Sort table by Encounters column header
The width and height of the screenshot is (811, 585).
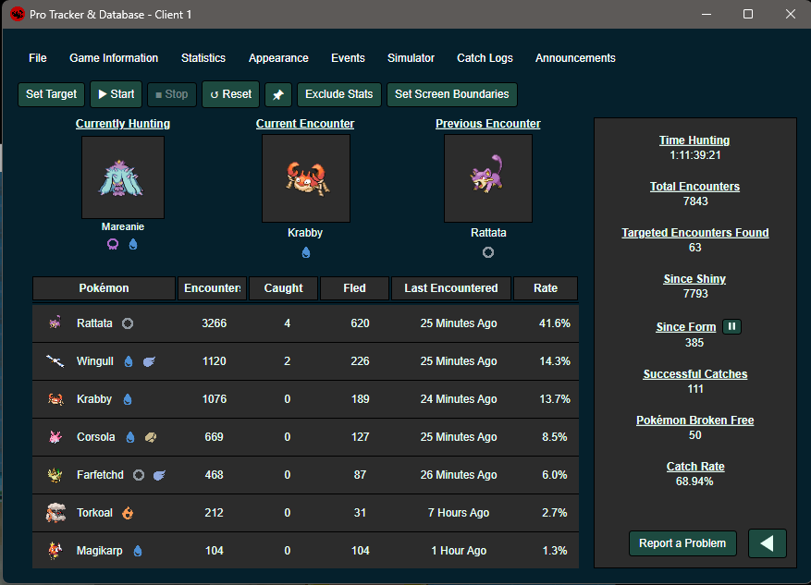212,288
